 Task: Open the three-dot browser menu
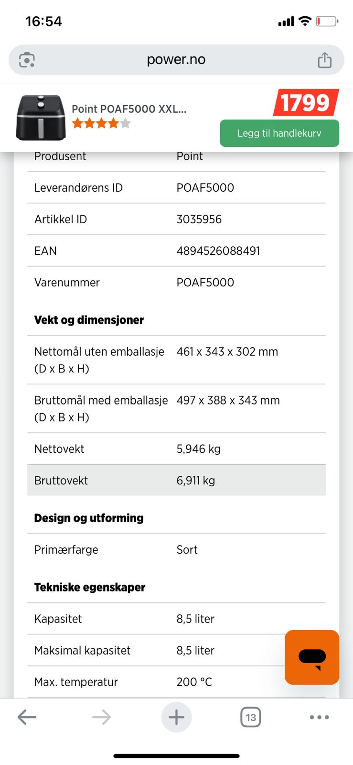pos(319,717)
